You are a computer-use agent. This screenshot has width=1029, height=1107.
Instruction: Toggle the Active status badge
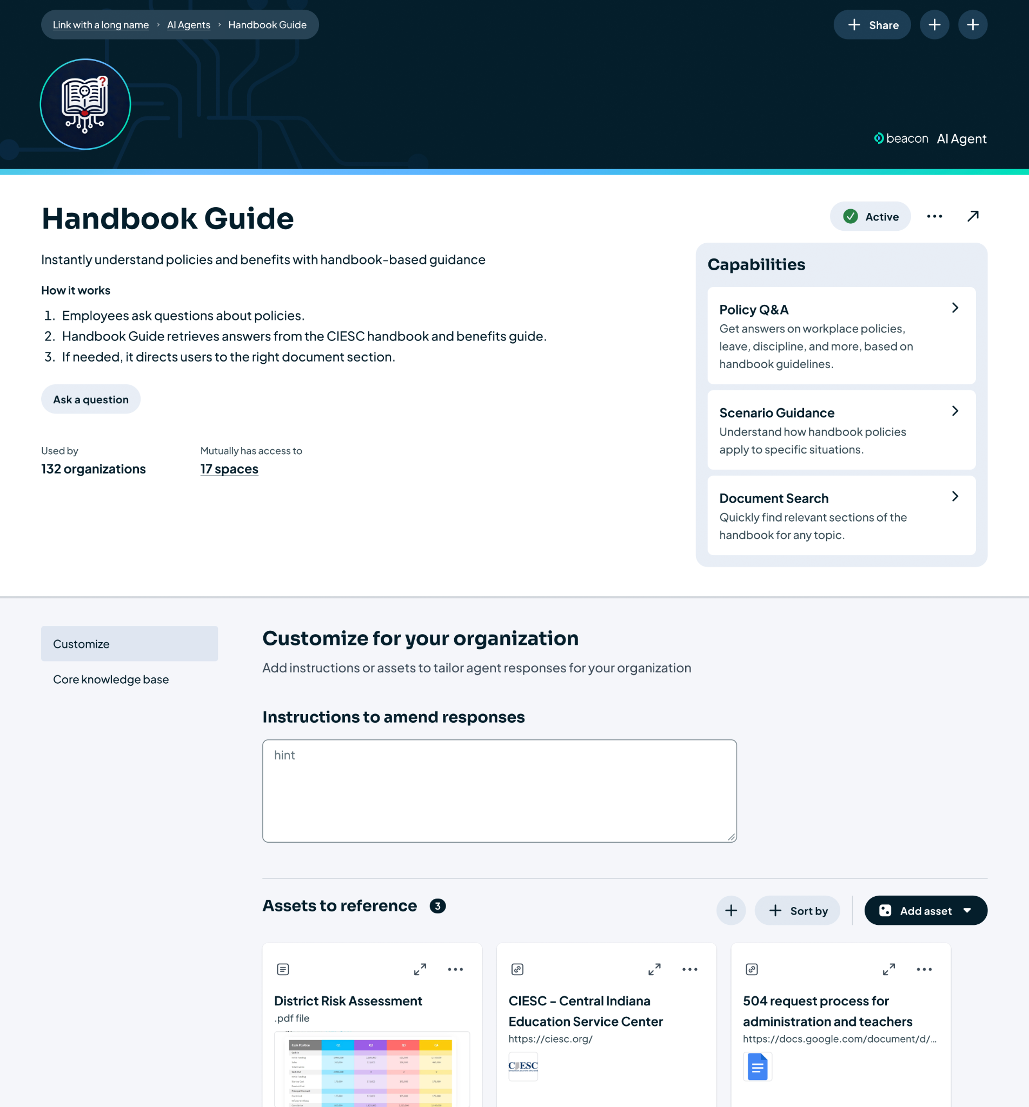coord(869,217)
